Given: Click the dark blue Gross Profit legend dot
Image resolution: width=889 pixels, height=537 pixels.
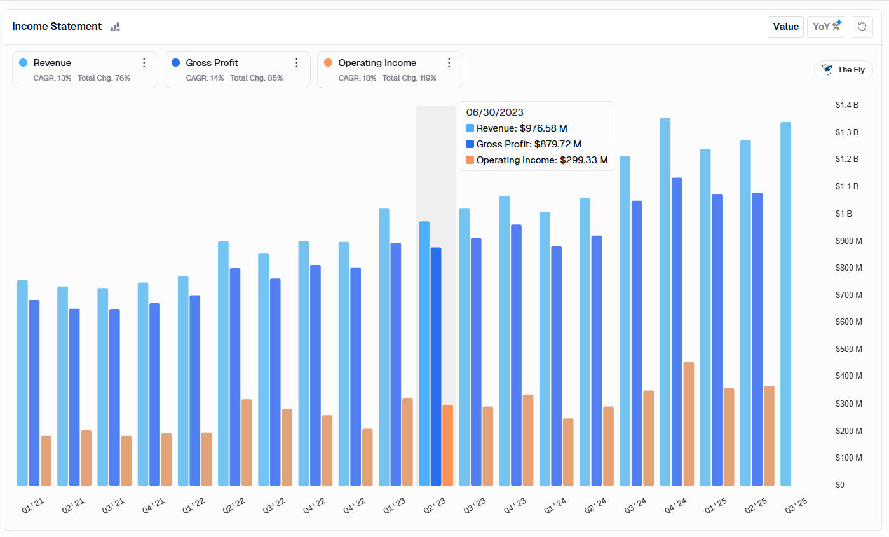Looking at the screenshot, I should tap(176, 63).
